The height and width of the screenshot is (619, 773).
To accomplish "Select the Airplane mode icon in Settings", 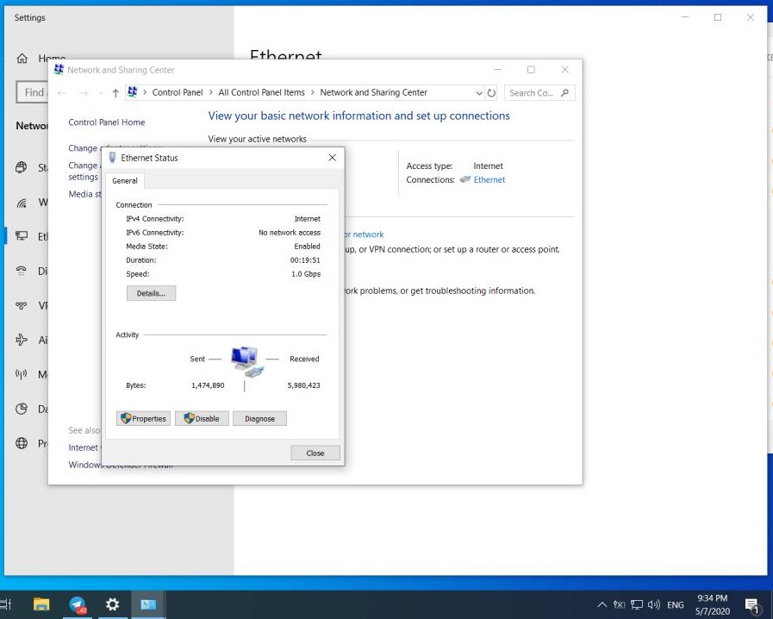I will click(22, 340).
